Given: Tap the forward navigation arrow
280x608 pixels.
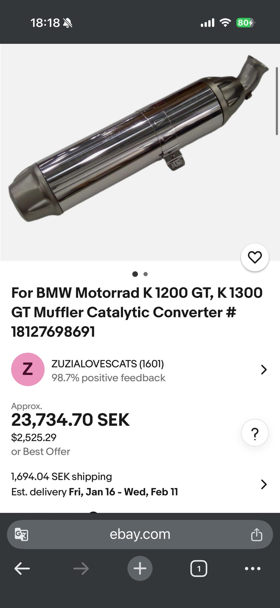Looking at the screenshot, I should pos(81,568).
